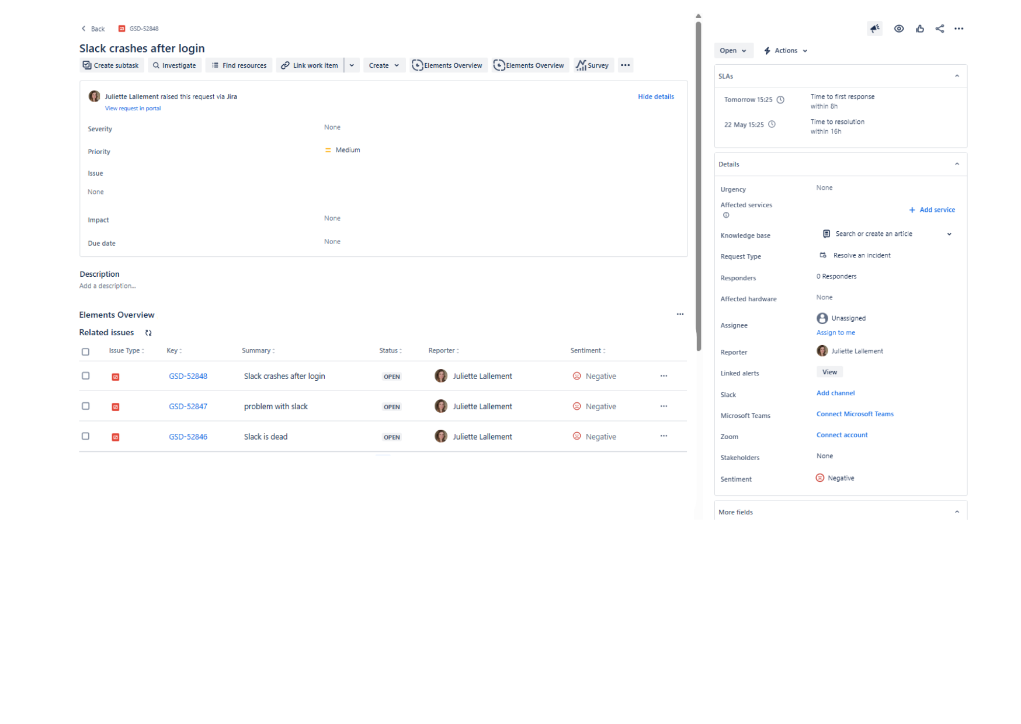Open more actions menu in top right
The height and width of the screenshot is (724, 1021).
pyautogui.click(x=959, y=29)
